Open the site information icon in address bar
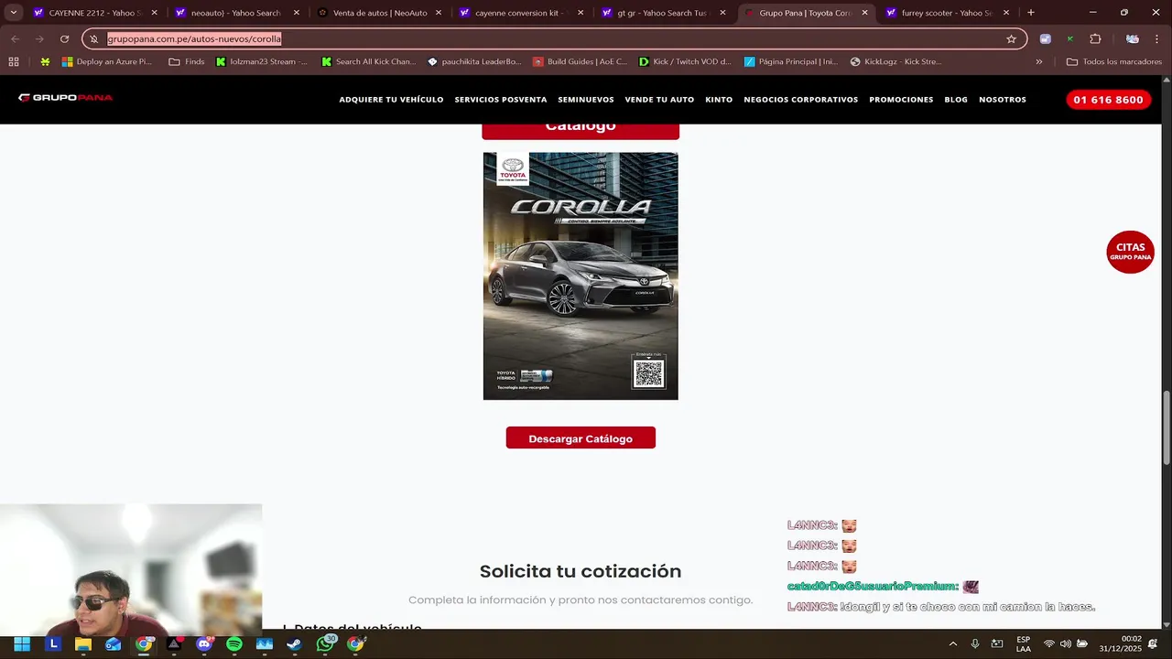The width and height of the screenshot is (1172, 659). coord(93,39)
